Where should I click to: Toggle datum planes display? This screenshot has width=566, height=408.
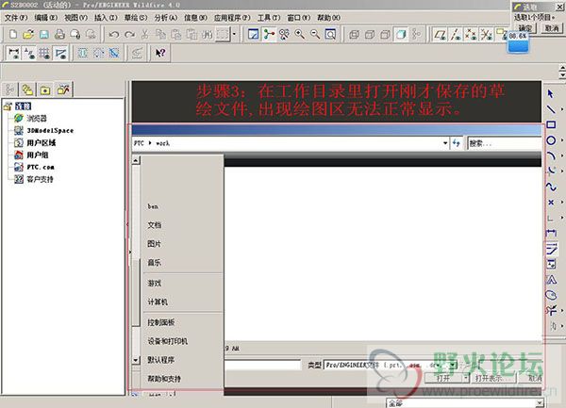pos(440,35)
